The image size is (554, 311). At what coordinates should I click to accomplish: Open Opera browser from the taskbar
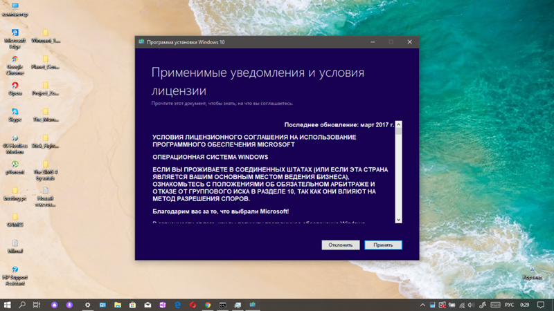193,305
